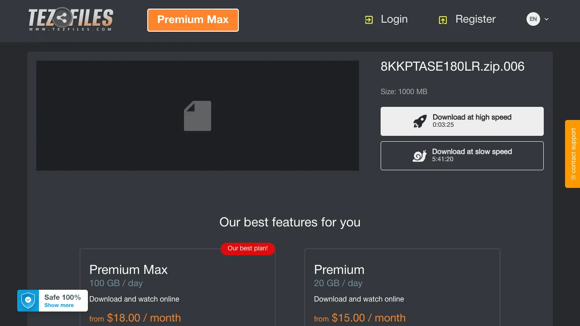Click the Premium Max orange button
The height and width of the screenshot is (326, 580).
pyautogui.click(x=193, y=20)
